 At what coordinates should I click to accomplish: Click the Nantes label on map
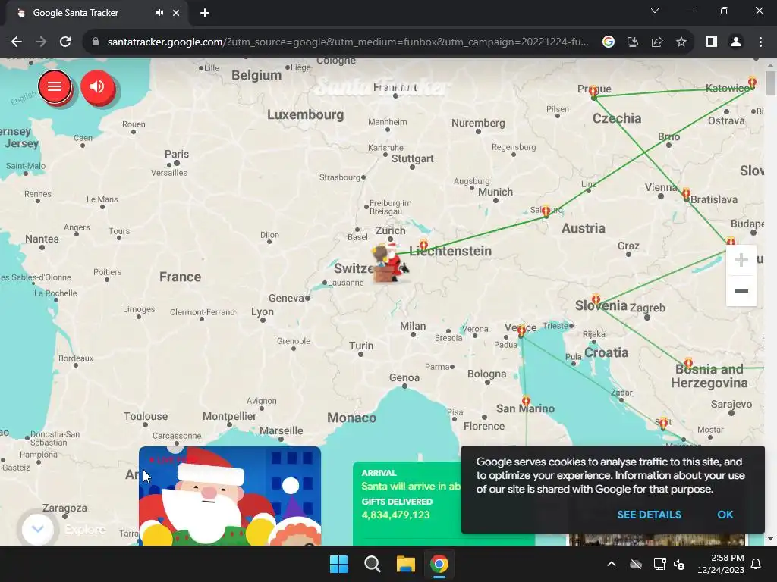(42, 239)
